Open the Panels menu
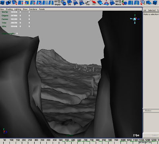 point(42,9)
